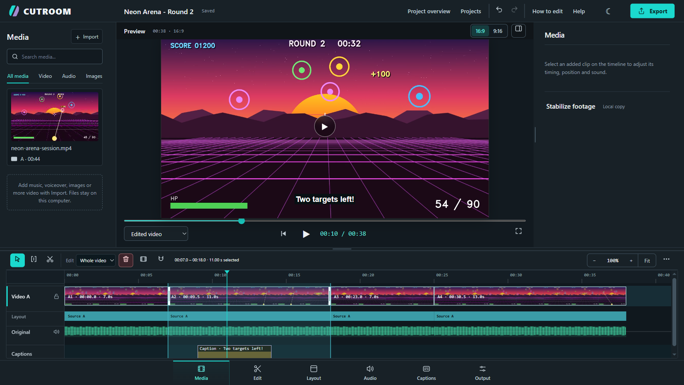The height and width of the screenshot is (385, 684).
Task: Filter media by Images tab
Action: tap(94, 76)
